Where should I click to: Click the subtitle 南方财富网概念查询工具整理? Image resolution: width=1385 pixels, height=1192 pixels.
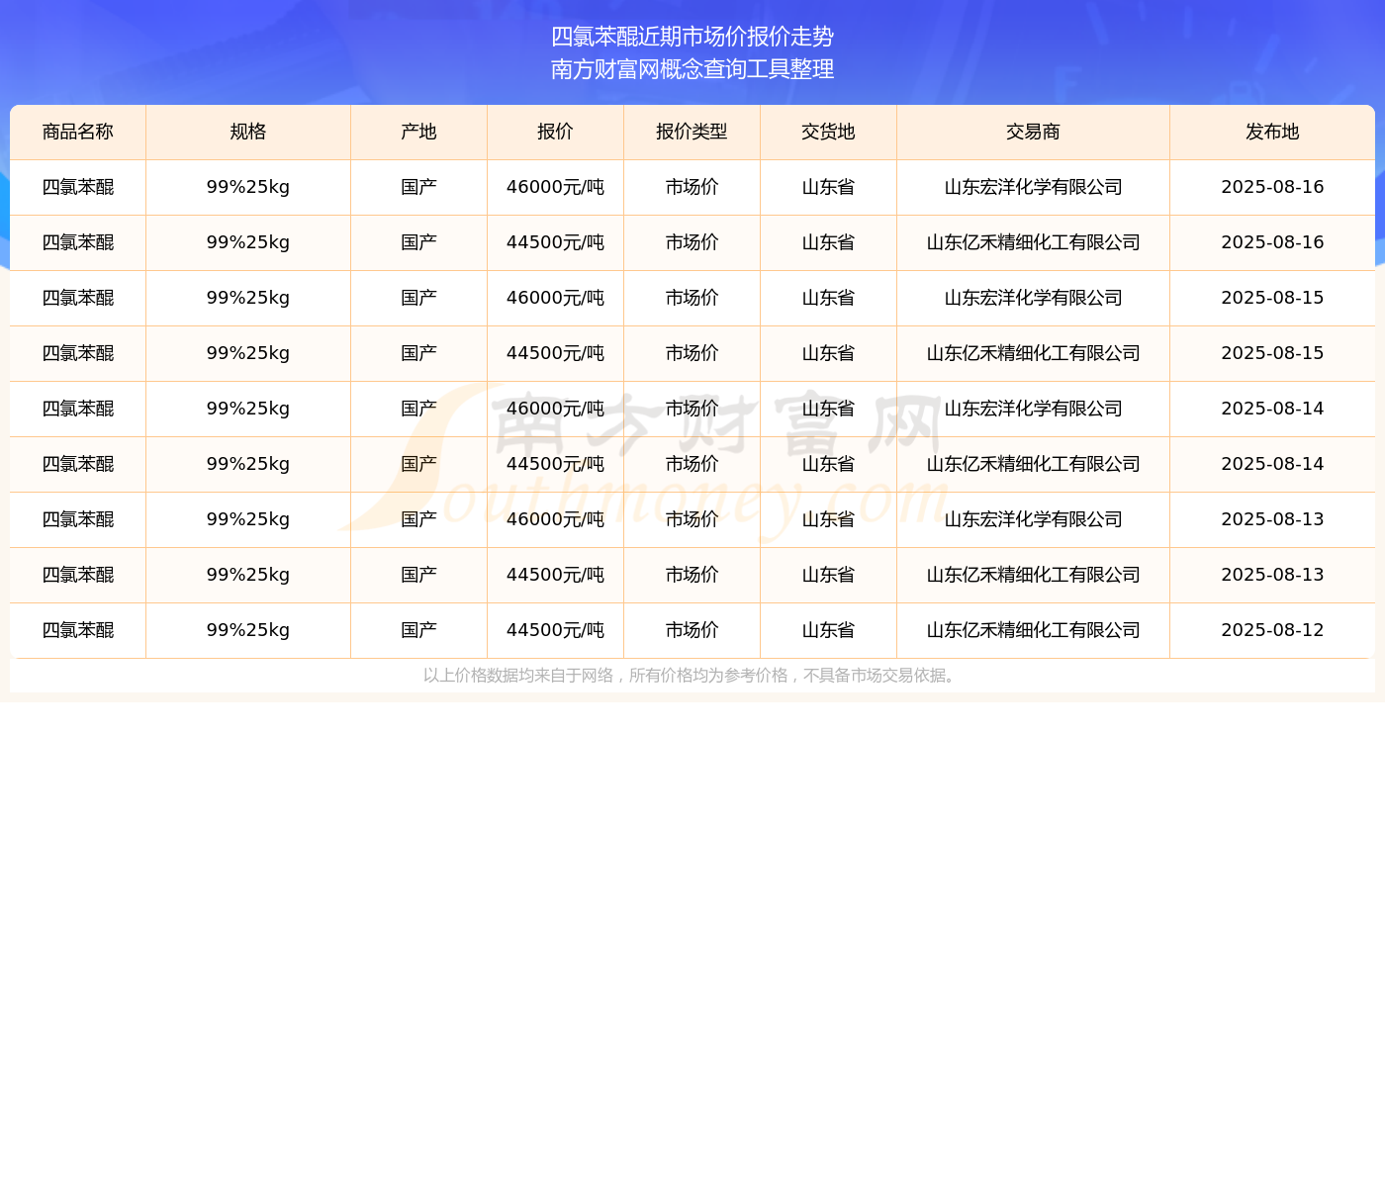692,69
